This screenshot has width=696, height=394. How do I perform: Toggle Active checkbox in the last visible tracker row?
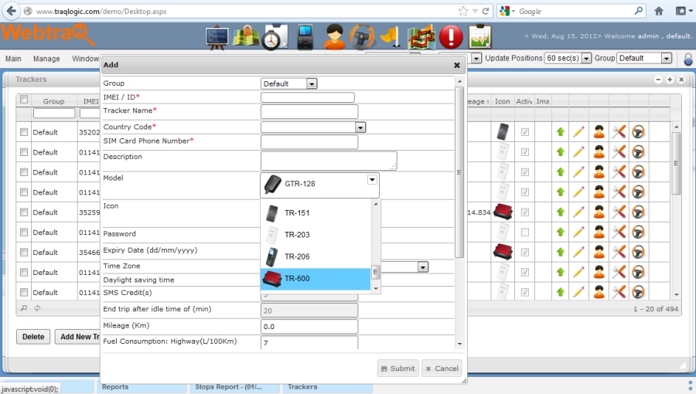click(524, 292)
